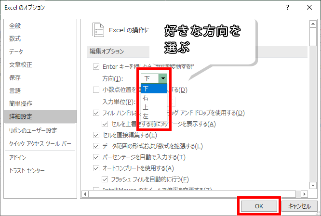Click the 入力単位(P): label

coord(119,102)
